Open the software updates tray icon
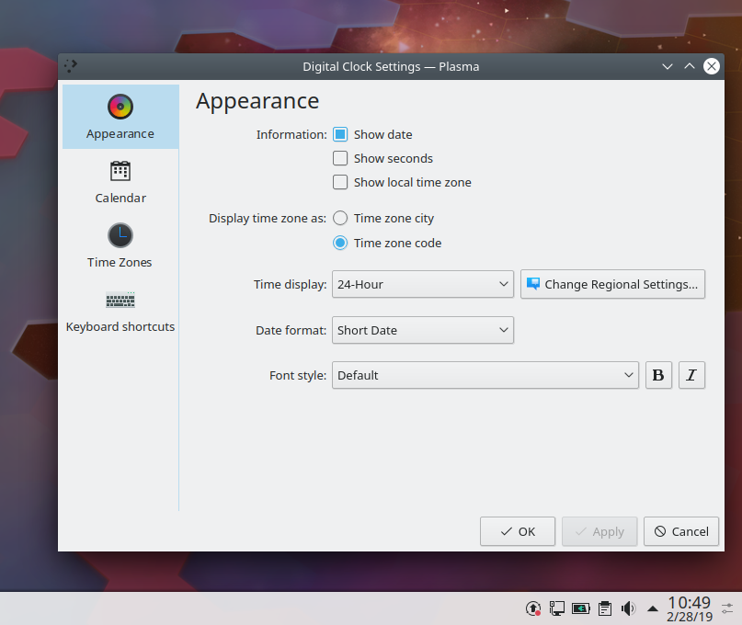 tap(533, 608)
